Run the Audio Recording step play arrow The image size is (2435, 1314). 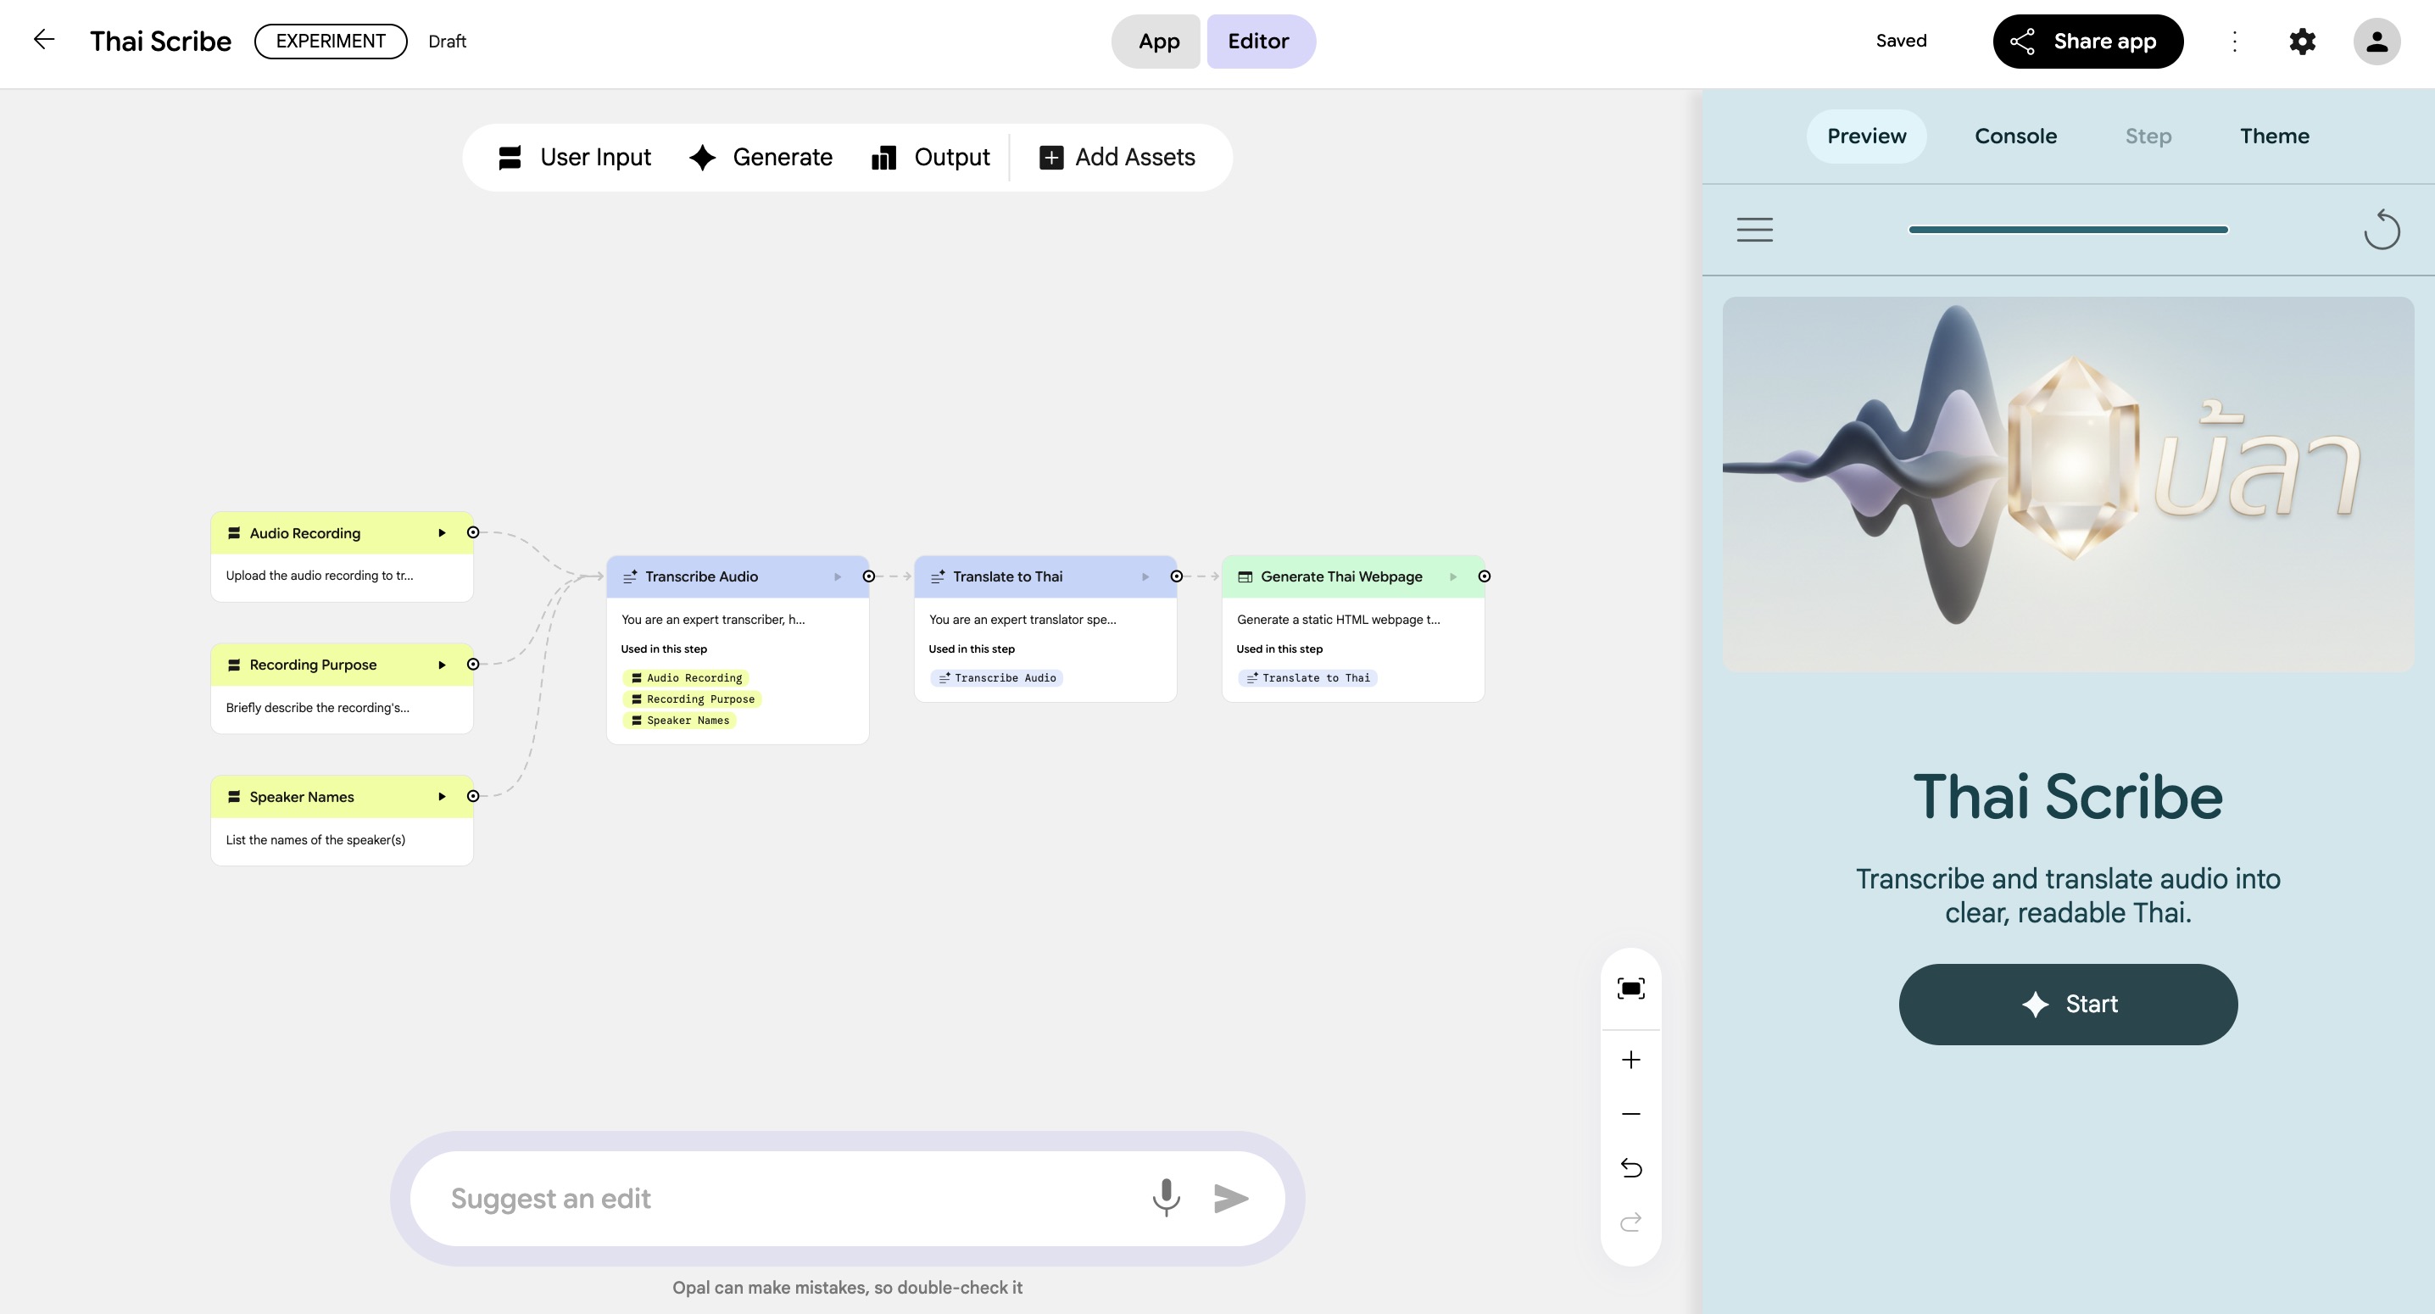point(442,533)
